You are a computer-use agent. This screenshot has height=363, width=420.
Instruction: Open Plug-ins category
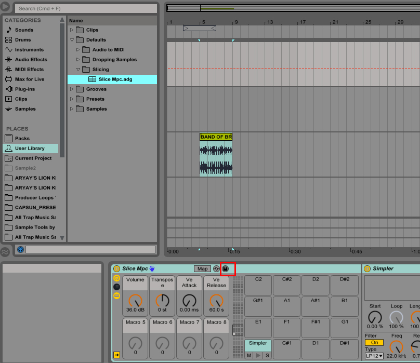[x=25, y=89]
